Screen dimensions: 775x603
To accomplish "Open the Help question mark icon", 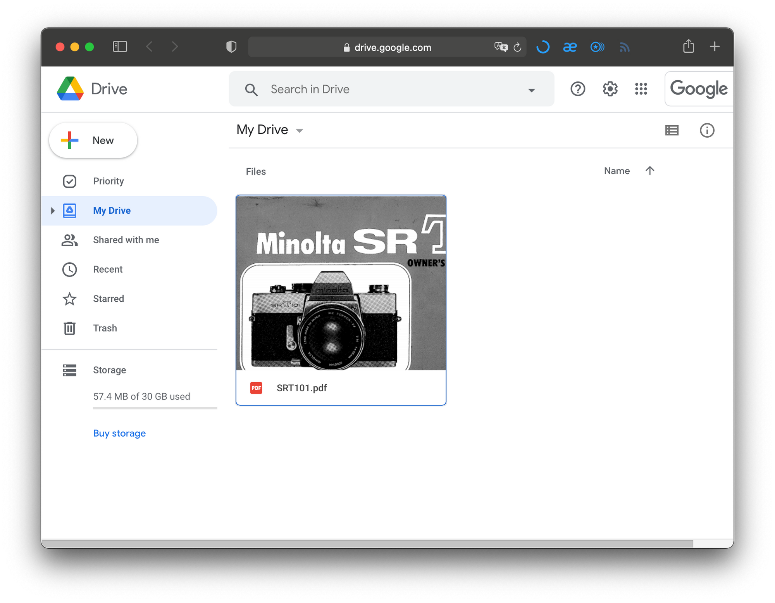I will (577, 89).
